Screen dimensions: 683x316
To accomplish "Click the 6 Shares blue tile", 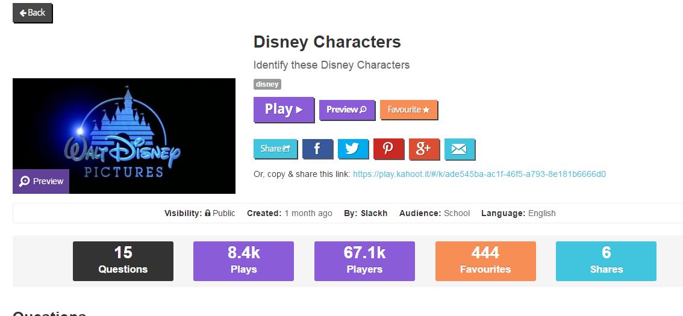I will [606, 261].
